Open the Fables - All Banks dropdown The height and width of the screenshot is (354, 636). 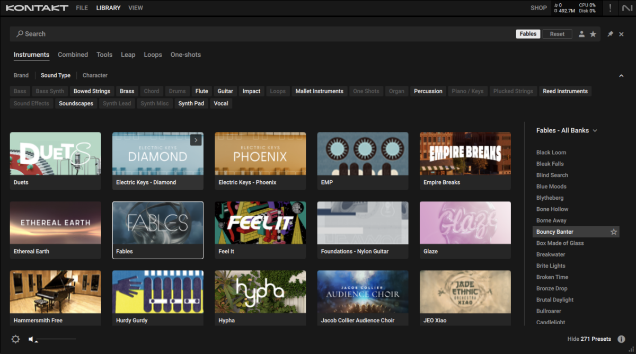[x=567, y=130]
